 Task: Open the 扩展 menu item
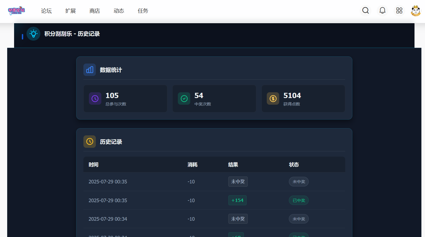(x=70, y=11)
